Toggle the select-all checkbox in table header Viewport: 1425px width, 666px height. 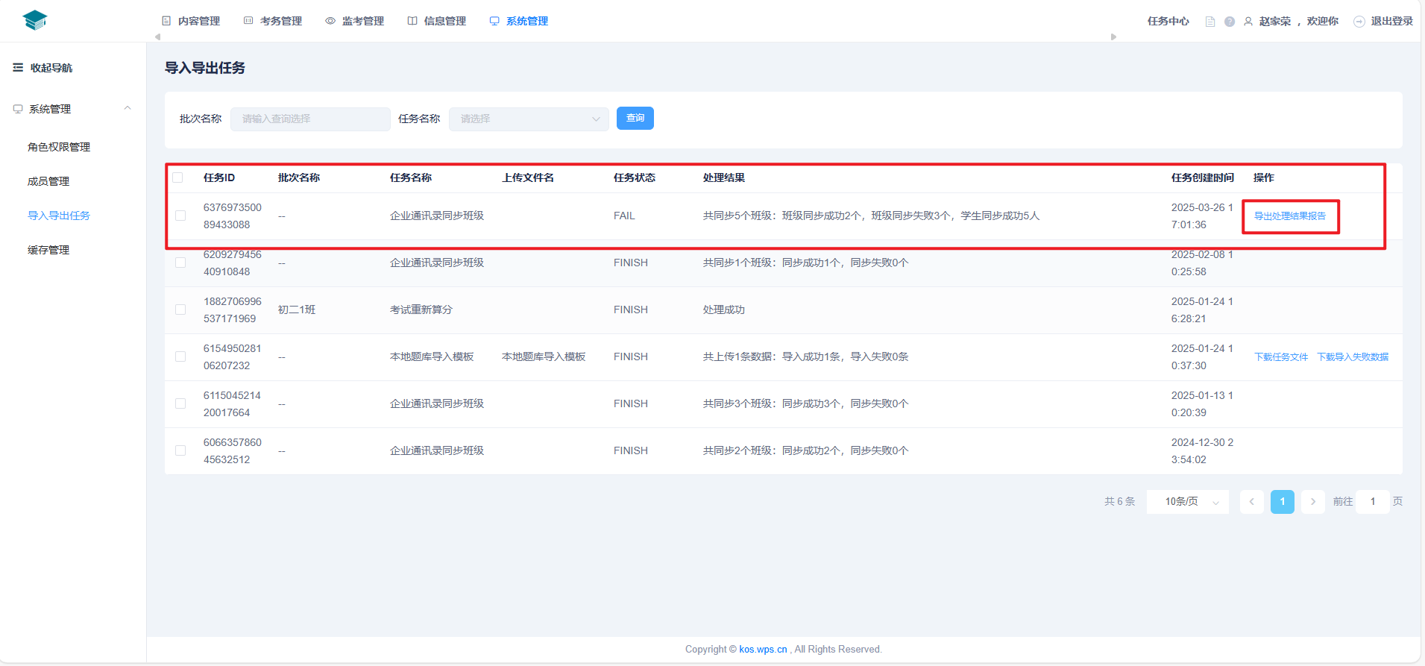(177, 178)
